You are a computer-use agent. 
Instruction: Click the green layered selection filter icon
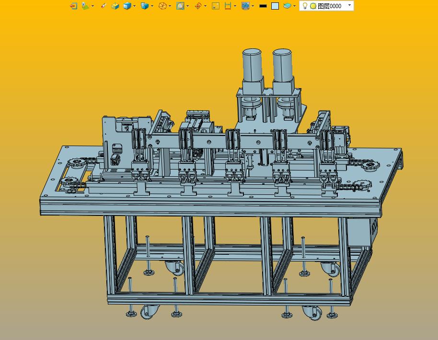pyautogui.click(x=85, y=6)
